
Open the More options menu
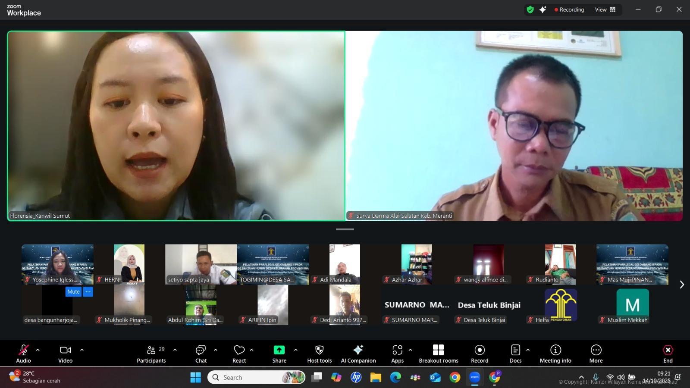[596, 354]
